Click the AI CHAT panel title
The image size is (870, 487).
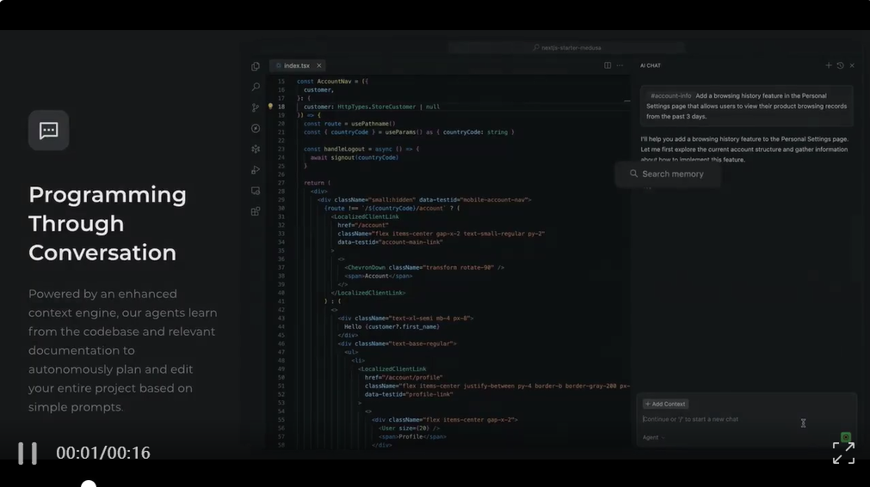651,65
